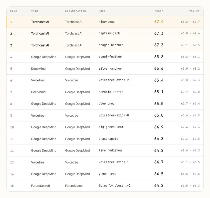Click the ORGANIZATION column header
210x198 pixels.
tap(75, 11)
